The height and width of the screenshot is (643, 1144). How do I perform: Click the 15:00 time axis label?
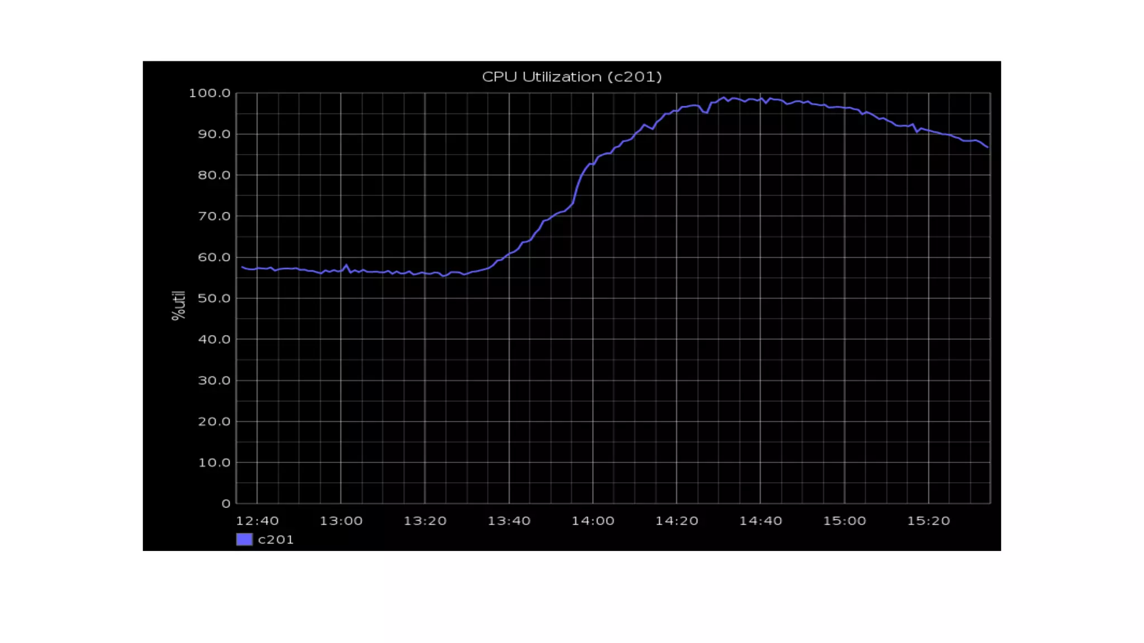point(844,521)
